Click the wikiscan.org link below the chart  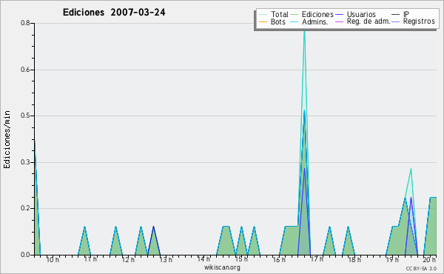[222, 267]
